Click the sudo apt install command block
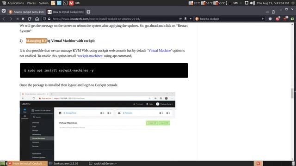296x166 pixels. tap(104, 71)
